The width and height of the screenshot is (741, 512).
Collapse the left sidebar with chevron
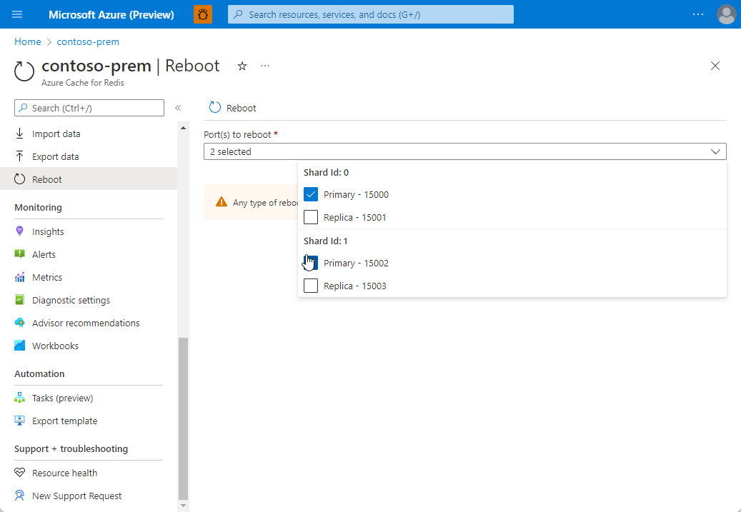tap(178, 108)
